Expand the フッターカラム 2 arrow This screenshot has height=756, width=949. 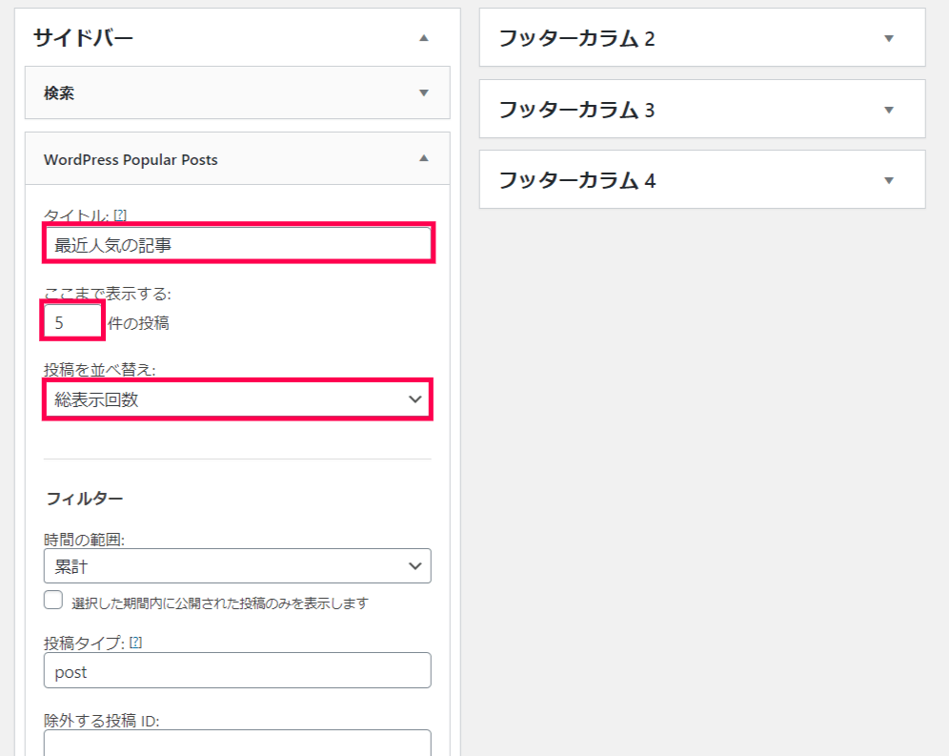[x=888, y=38]
